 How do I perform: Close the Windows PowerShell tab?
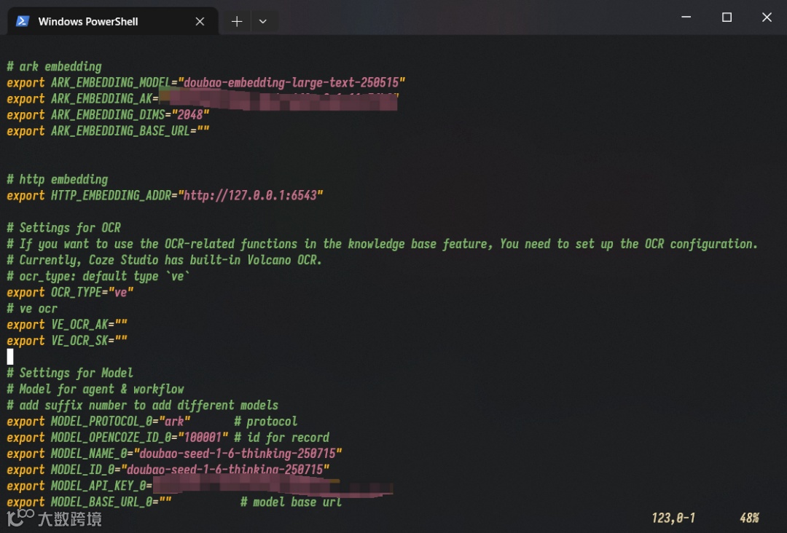[200, 22]
